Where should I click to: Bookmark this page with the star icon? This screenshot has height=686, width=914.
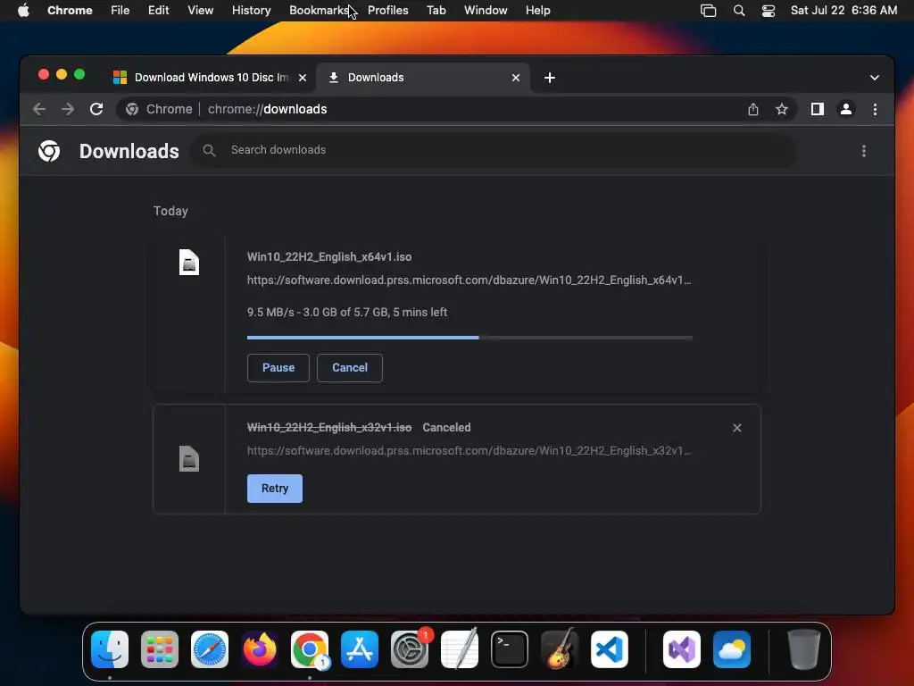782,109
